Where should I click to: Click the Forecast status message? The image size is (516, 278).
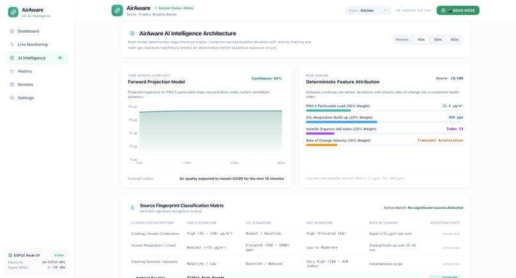pos(232,179)
